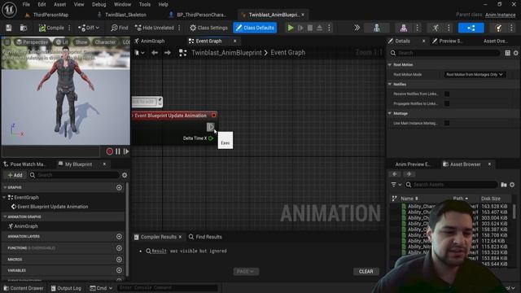This screenshot has width=521, height=293.
Task: Open Hide Unrelated options dots
Action: pyautogui.click(x=179, y=28)
